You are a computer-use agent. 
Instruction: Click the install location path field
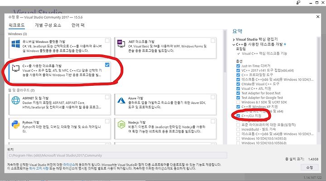[x=117, y=155]
